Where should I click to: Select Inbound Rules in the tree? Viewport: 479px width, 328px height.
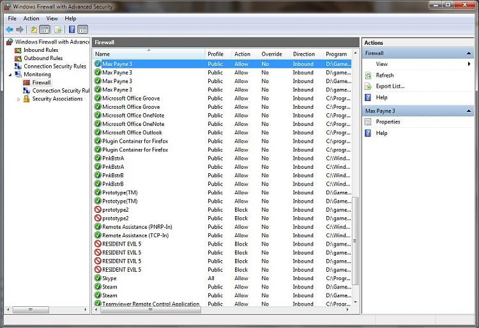[41, 50]
